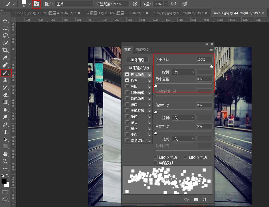This screenshot has width=269, height=207.
Task: Expand the 不透明度 opacity dropdown arrow
Action: [x=127, y=4]
